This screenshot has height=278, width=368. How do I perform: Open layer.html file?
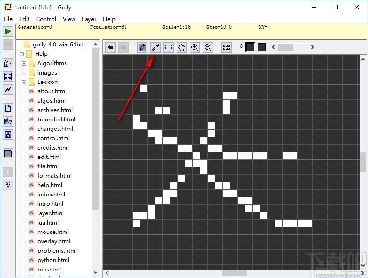[x=51, y=213]
